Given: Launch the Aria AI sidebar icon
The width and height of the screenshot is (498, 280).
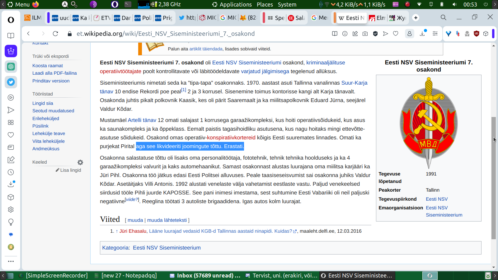Looking at the screenshot, I should tap(11, 51).
